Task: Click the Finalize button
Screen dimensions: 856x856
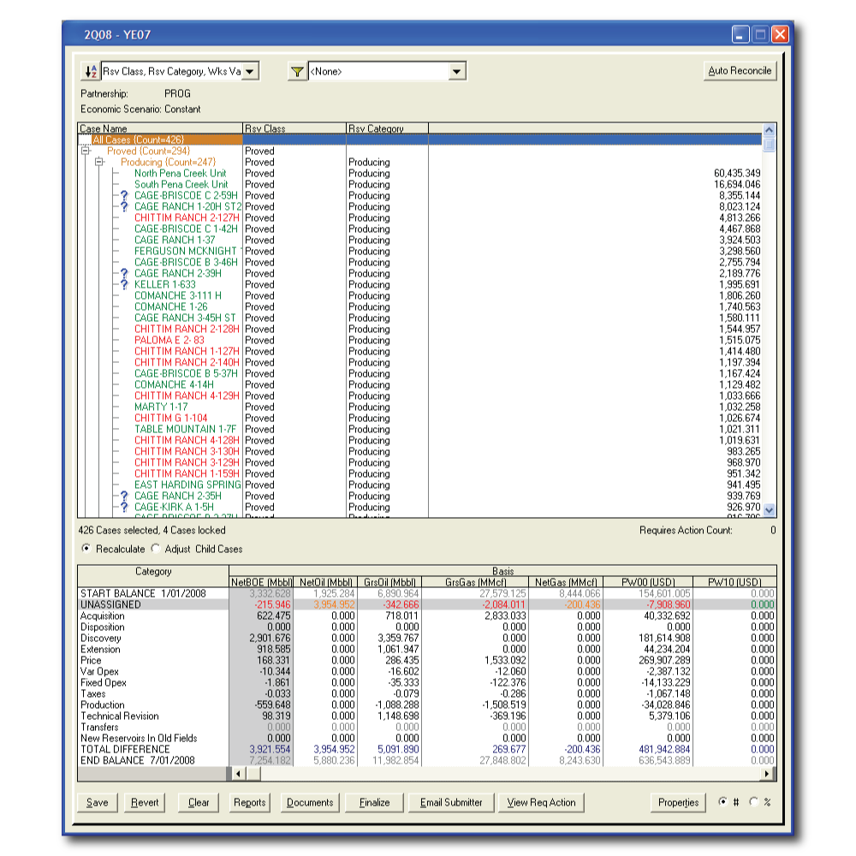Action: [375, 803]
